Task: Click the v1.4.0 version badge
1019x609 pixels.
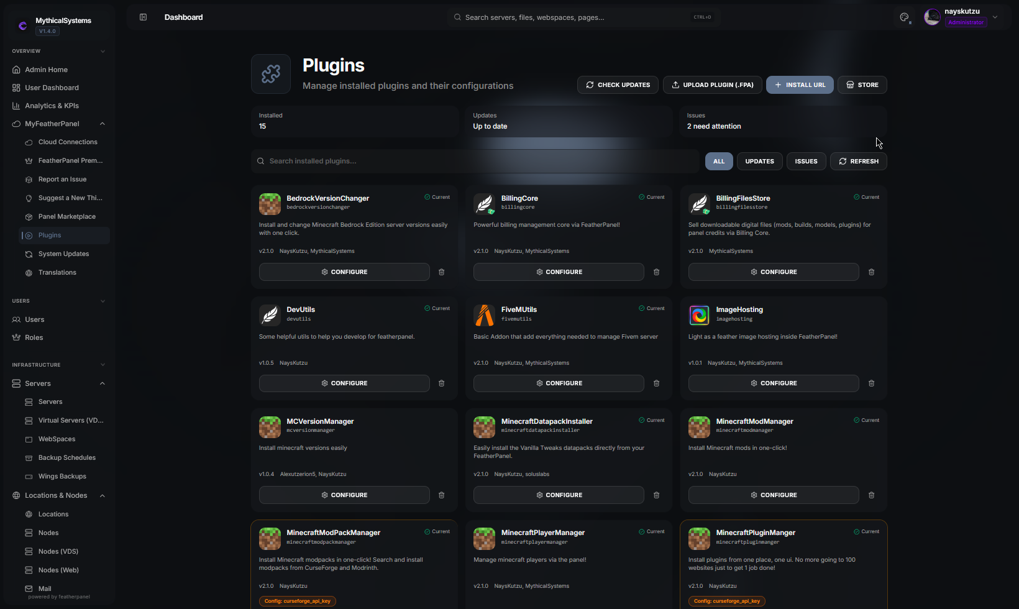Action: tap(47, 31)
